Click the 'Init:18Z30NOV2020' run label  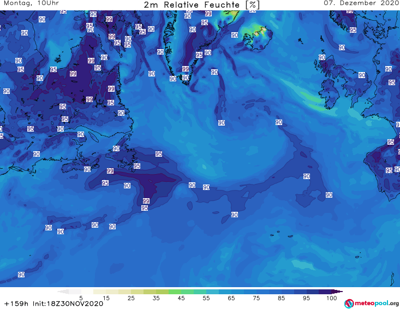coord(68,304)
